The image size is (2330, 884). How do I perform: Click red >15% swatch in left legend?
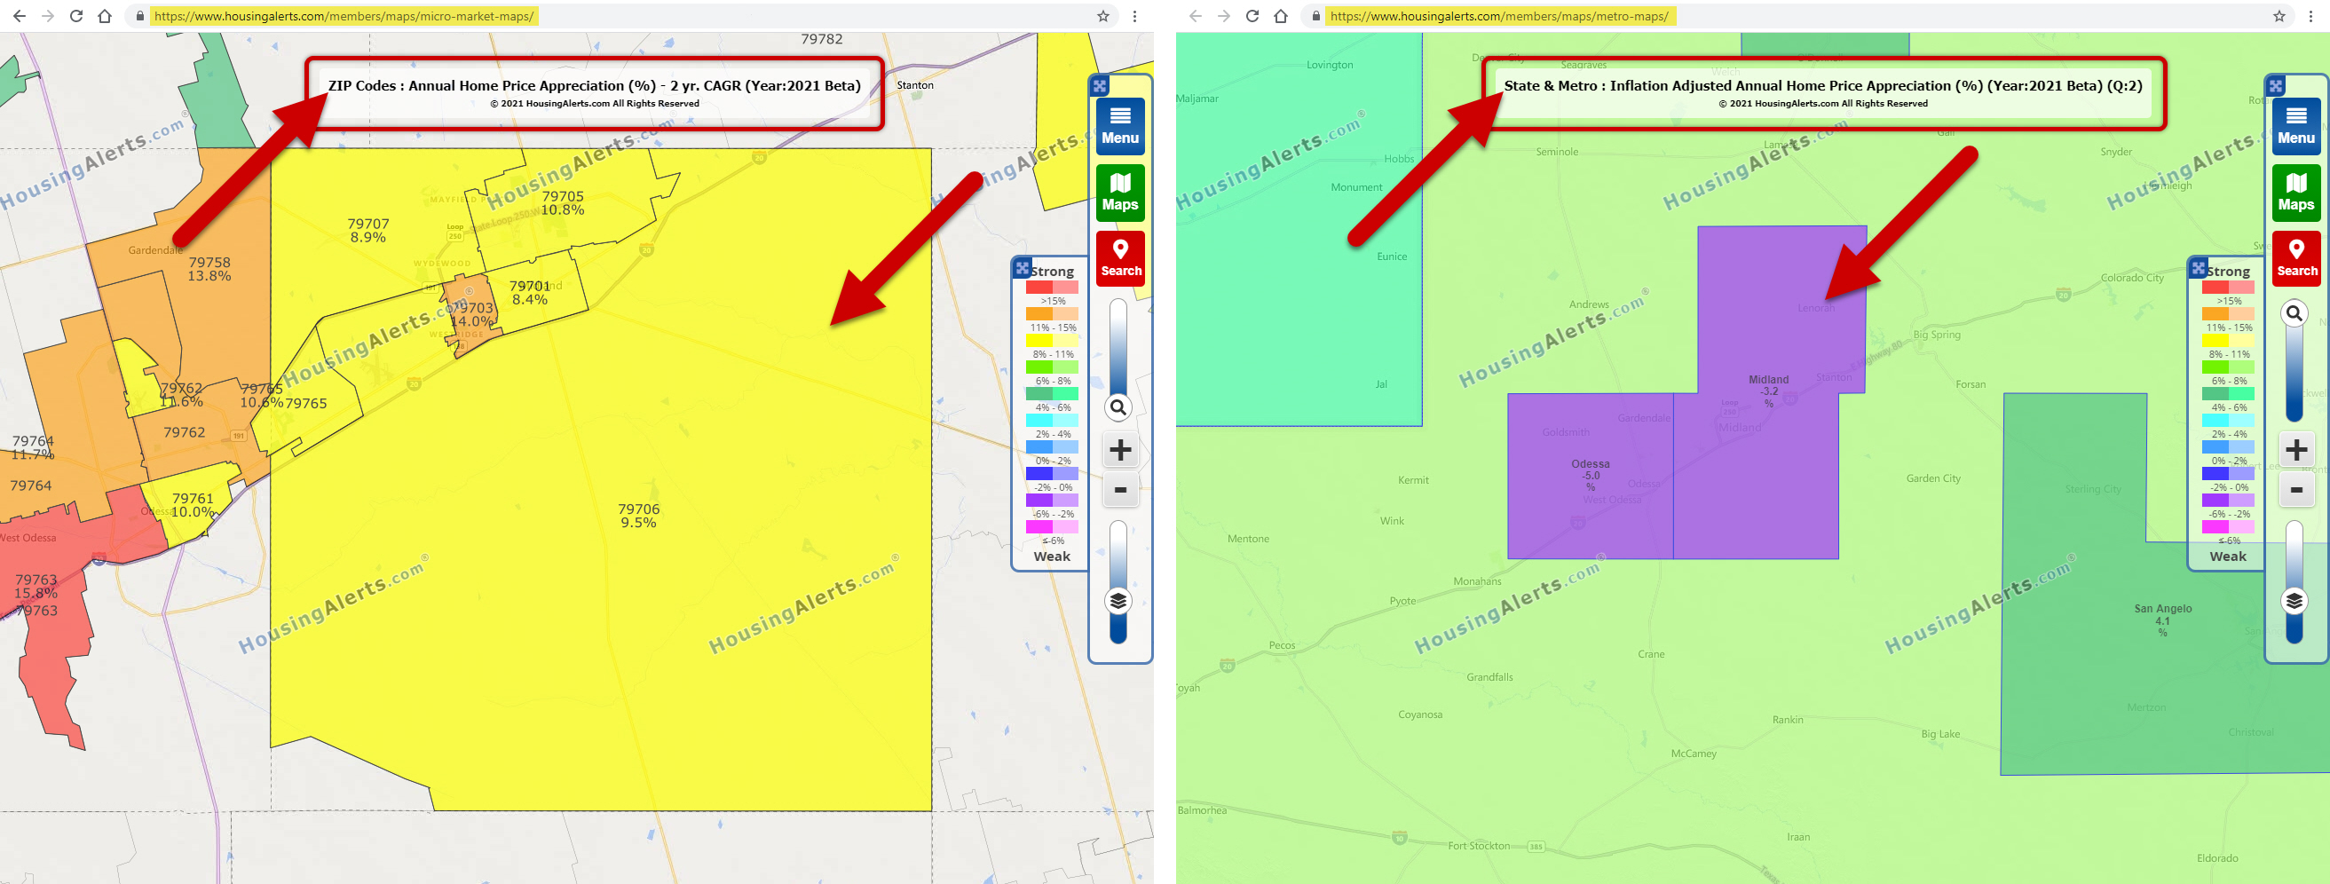[x=1051, y=287]
